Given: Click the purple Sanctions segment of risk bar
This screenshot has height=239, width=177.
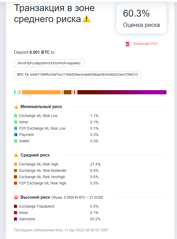Looking at the screenshot, I should point(147,92).
